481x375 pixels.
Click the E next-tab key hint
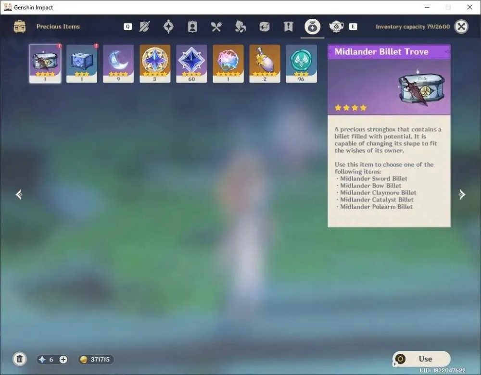point(353,26)
